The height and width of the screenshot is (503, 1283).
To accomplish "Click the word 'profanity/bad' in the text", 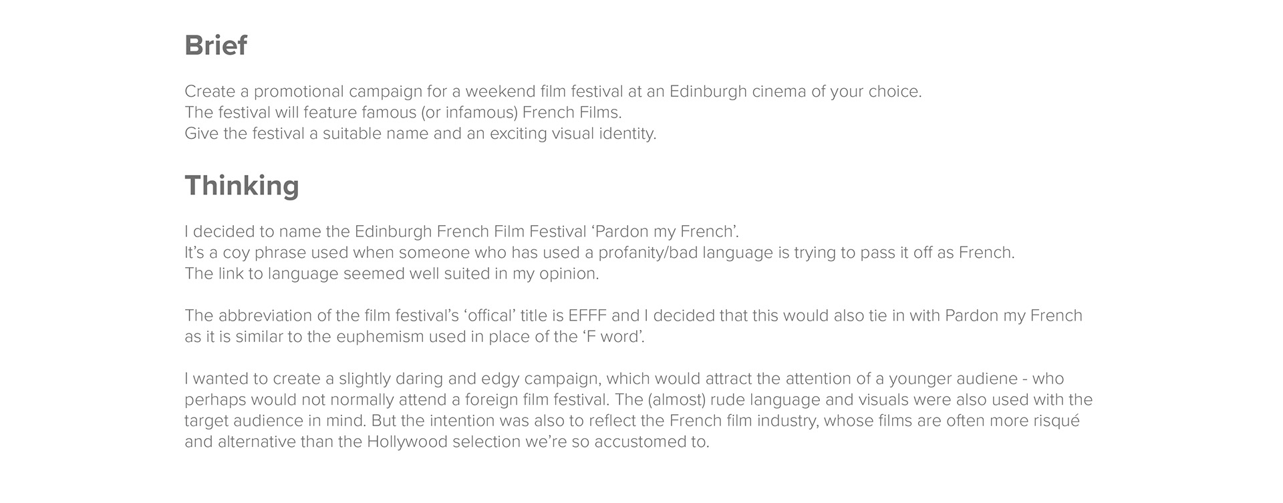I will click(648, 253).
